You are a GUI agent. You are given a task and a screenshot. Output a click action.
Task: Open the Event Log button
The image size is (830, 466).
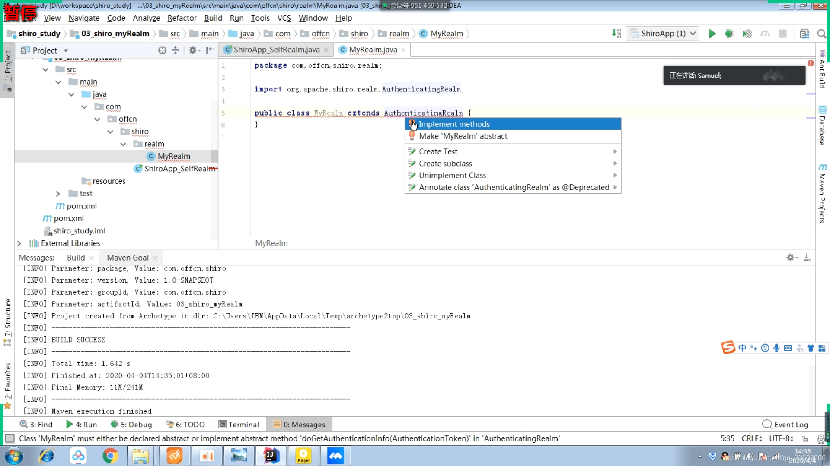[x=785, y=425]
